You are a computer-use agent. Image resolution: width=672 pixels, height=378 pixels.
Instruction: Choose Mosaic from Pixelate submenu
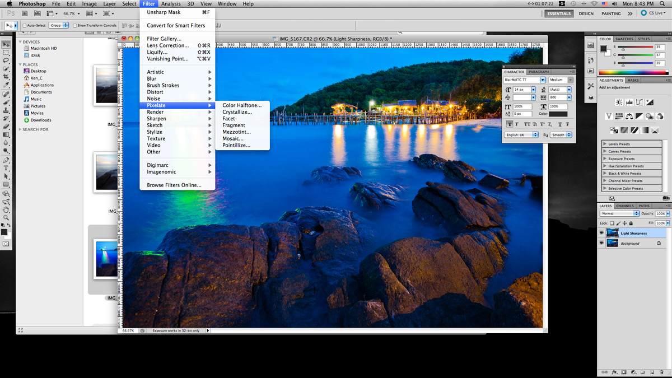click(232, 138)
